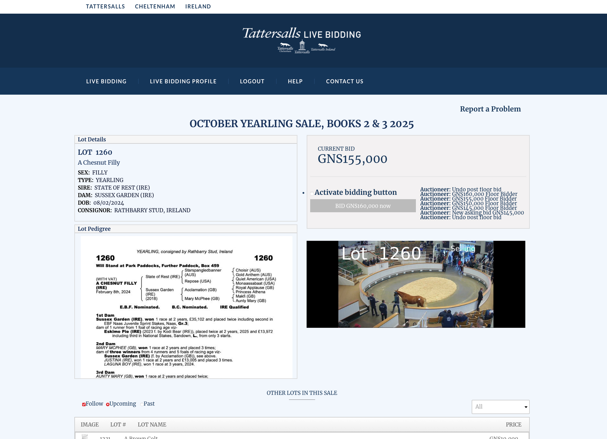
Task: Click the Tattersalls Ireland fox logo
Action: (x=323, y=47)
